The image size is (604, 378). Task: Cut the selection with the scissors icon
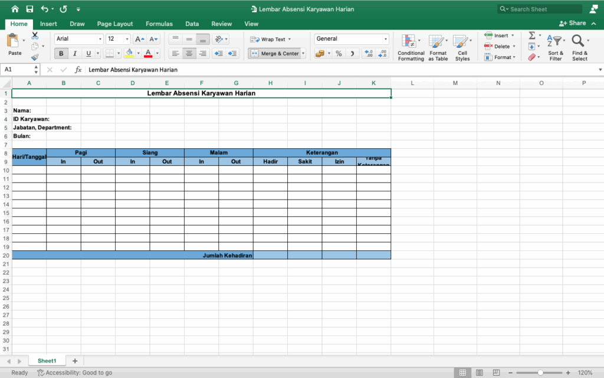[35, 35]
